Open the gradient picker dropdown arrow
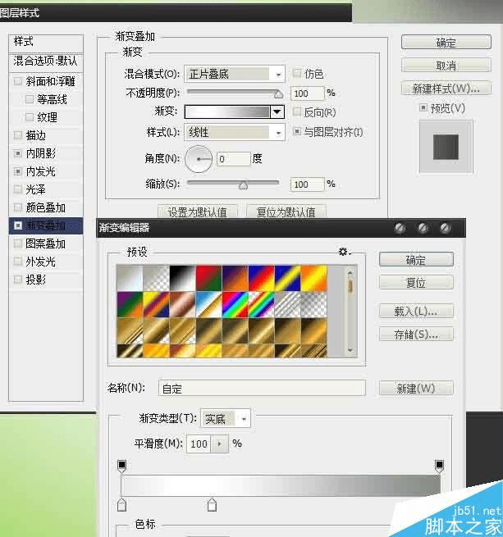 tap(277, 112)
